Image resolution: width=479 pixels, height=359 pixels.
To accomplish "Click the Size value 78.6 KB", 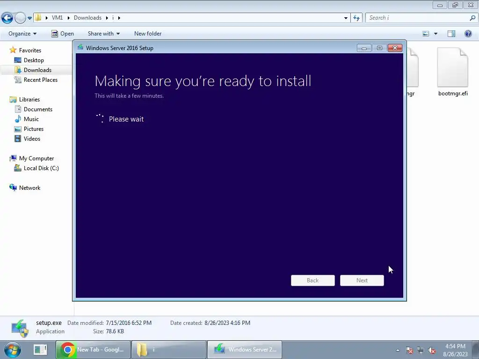I will (115, 331).
